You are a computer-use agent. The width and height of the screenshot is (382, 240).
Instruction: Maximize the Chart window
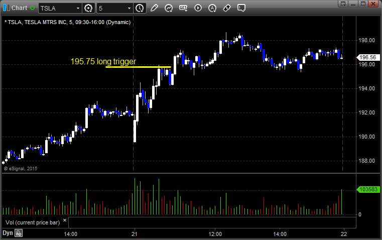click(363, 4)
